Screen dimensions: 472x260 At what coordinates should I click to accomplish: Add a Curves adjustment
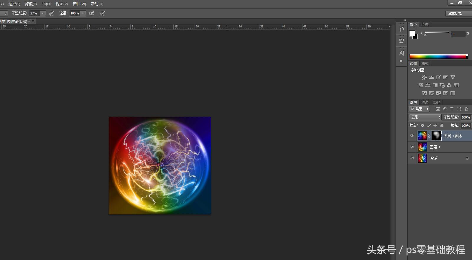(x=439, y=78)
